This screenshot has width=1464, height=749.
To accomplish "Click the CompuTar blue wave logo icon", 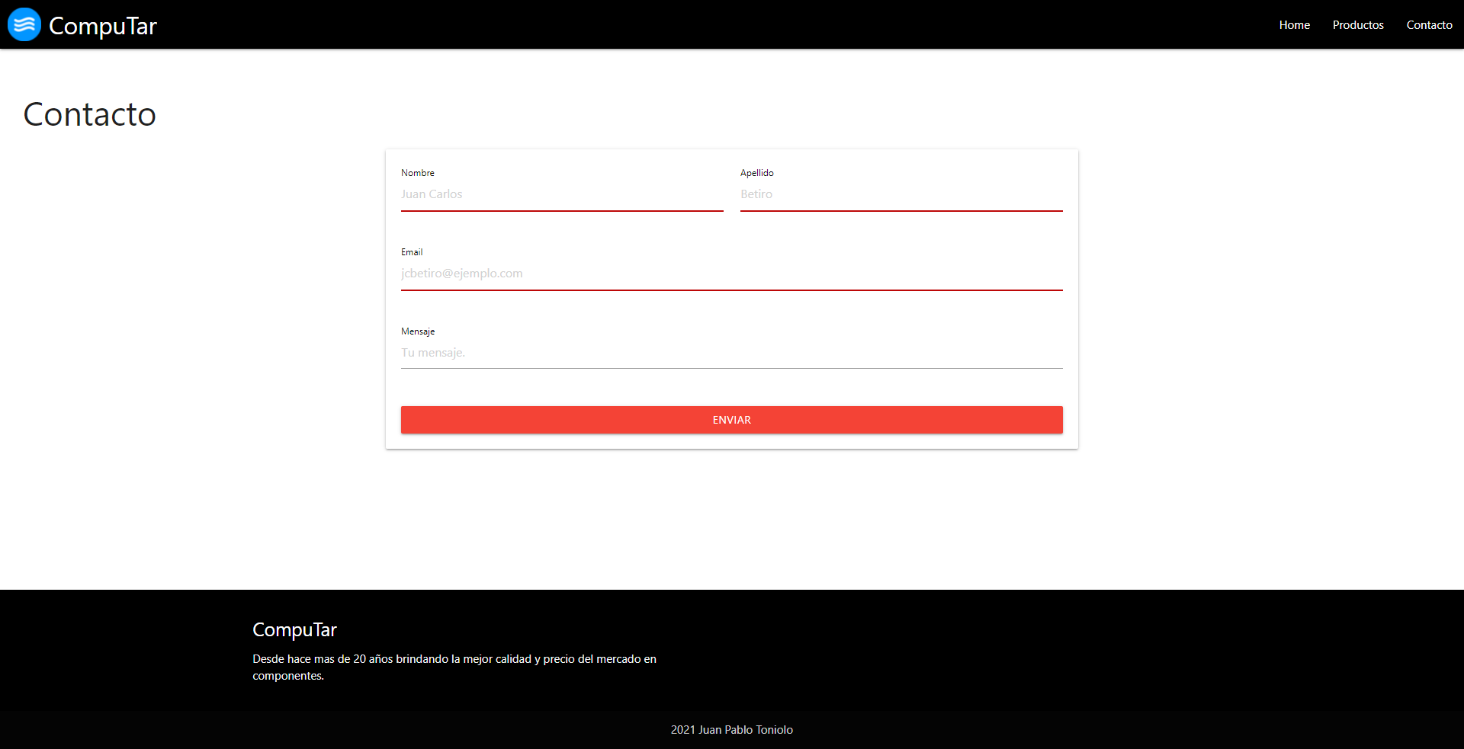I will click(24, 24).
